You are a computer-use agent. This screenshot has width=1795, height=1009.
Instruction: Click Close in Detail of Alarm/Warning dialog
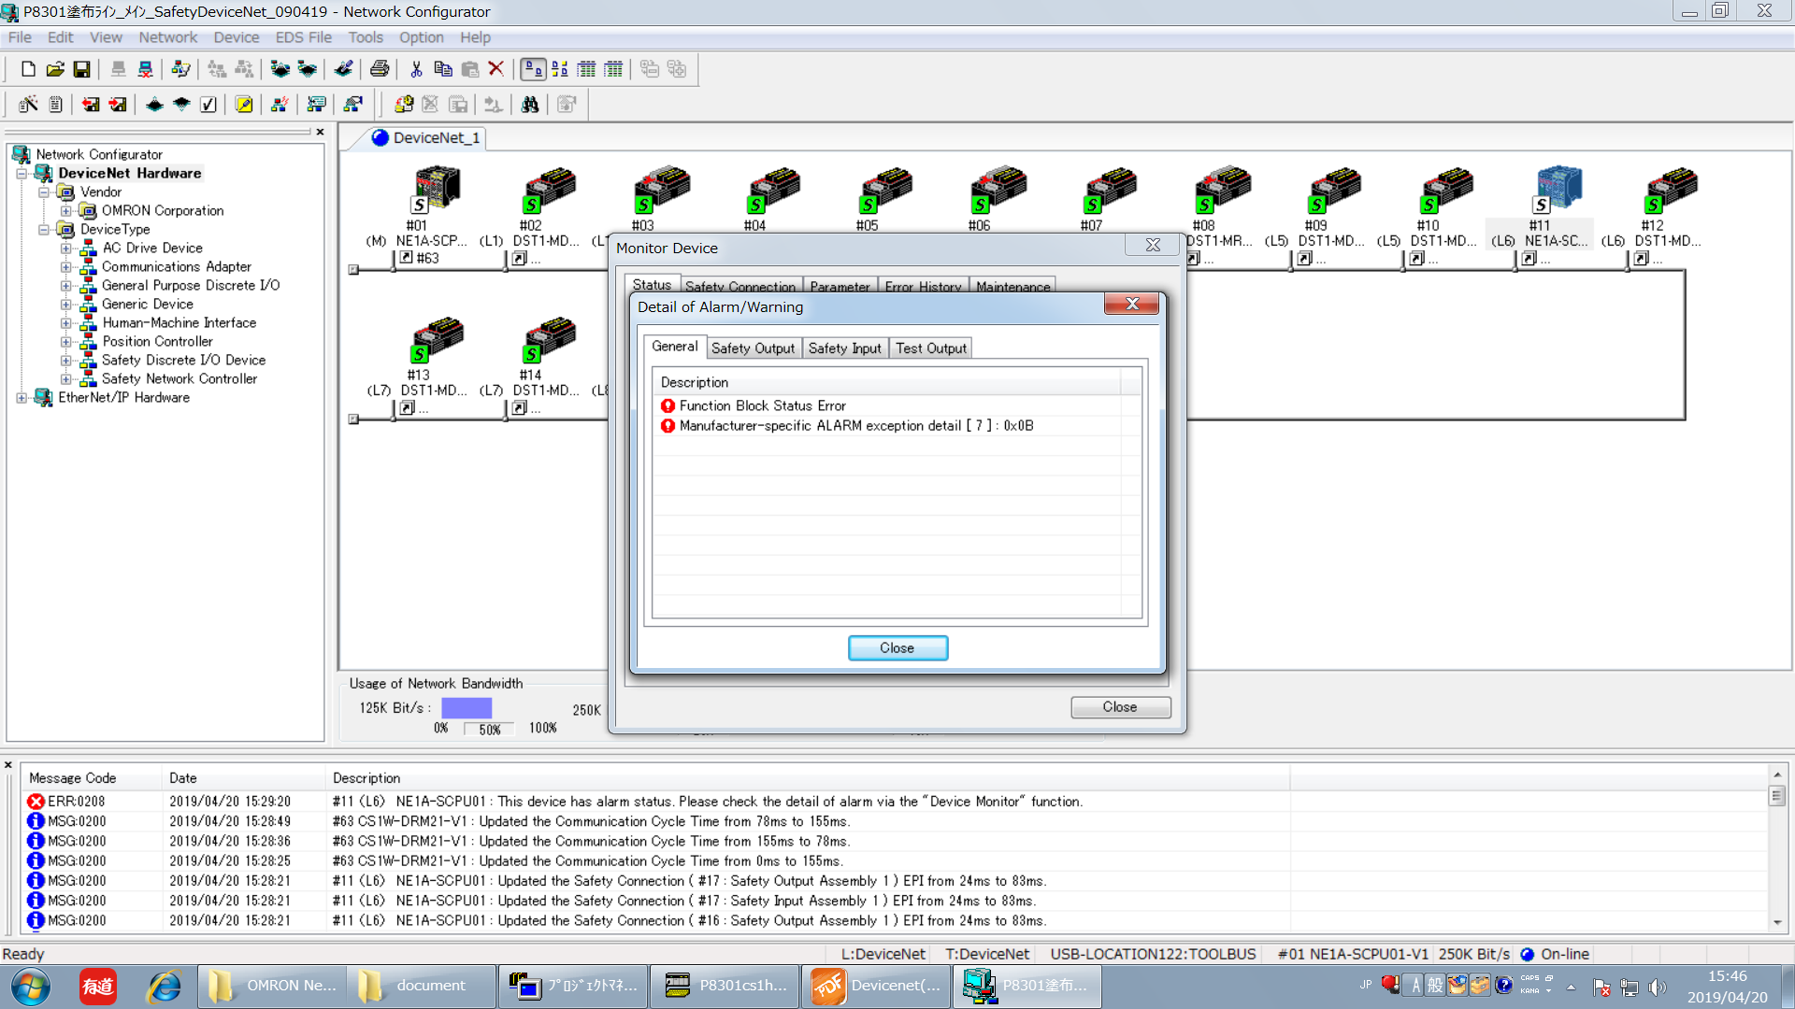point(897,648)
